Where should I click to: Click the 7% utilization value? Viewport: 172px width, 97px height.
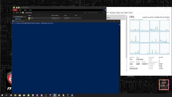tap(131, 59)
